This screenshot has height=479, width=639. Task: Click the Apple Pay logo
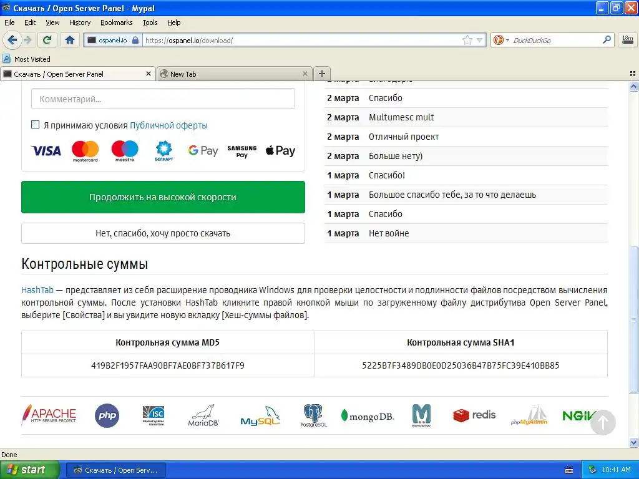click(x=280, y=151)
